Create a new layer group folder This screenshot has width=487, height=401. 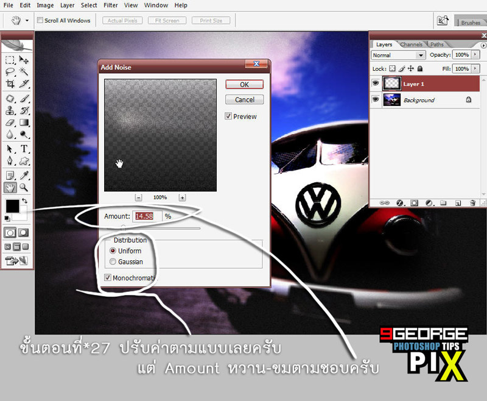pyautogui.click(x=443, y=203)
